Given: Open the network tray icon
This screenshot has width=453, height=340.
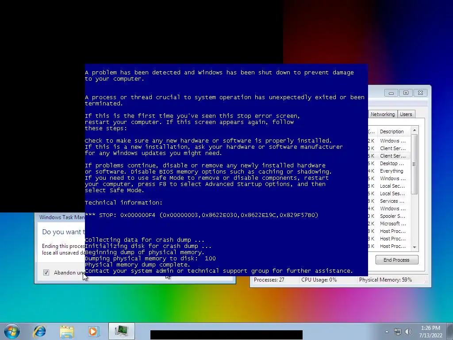Looking at the screenshot, I should (398, 332).
